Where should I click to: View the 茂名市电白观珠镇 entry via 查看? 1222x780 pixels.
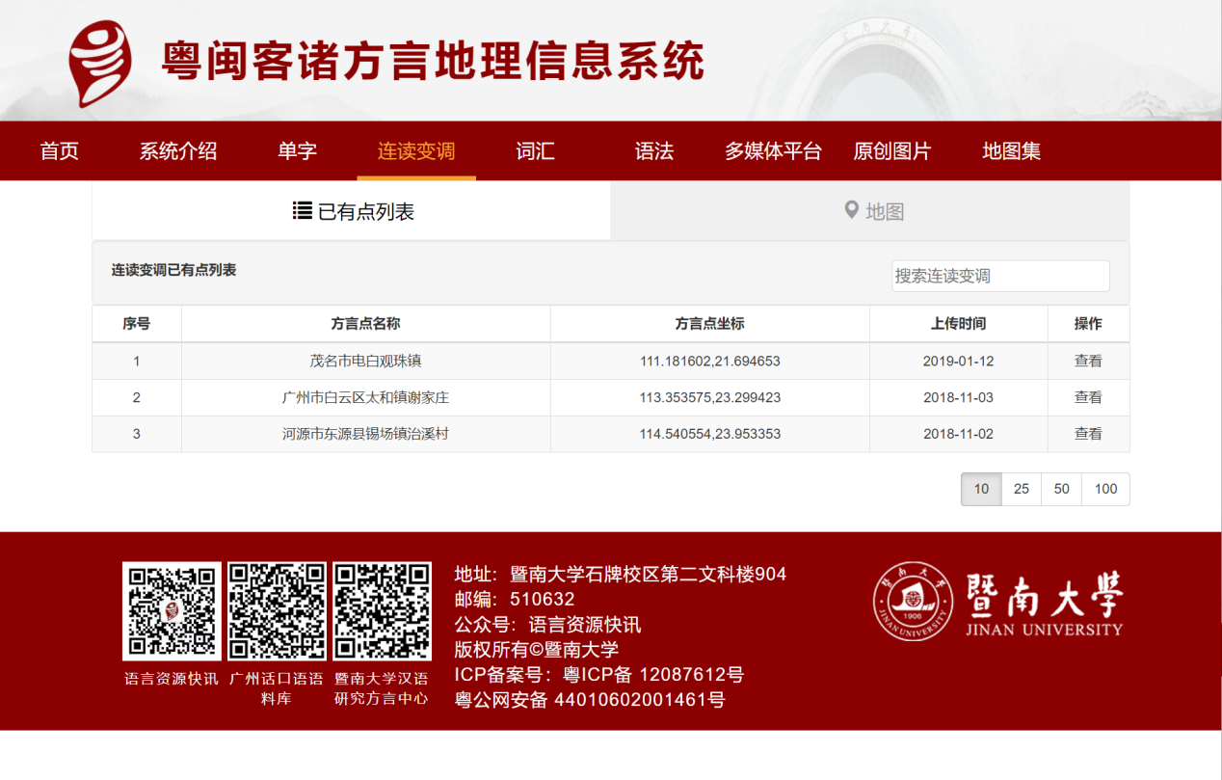click(1088, 361)
